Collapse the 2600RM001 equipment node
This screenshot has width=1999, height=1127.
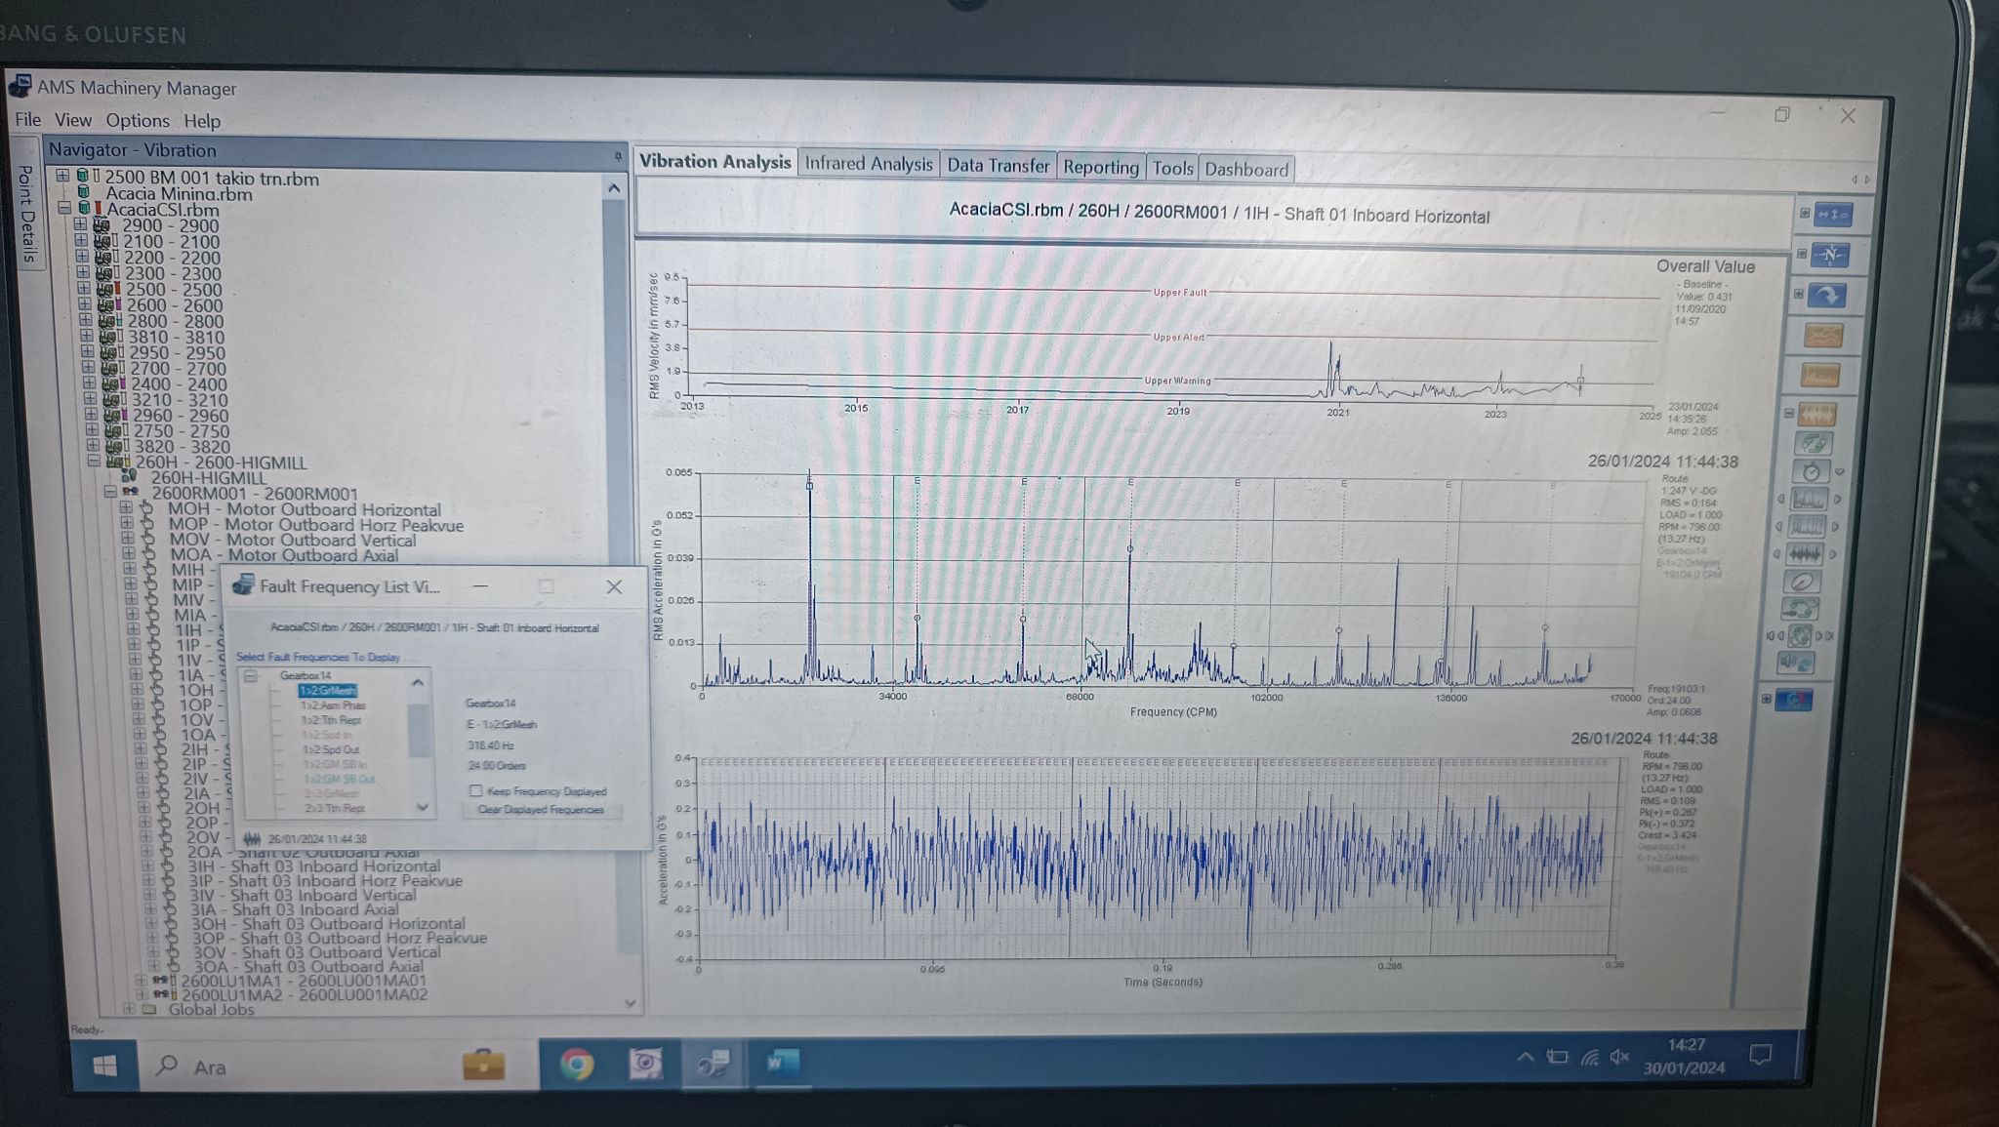point(110,493)
